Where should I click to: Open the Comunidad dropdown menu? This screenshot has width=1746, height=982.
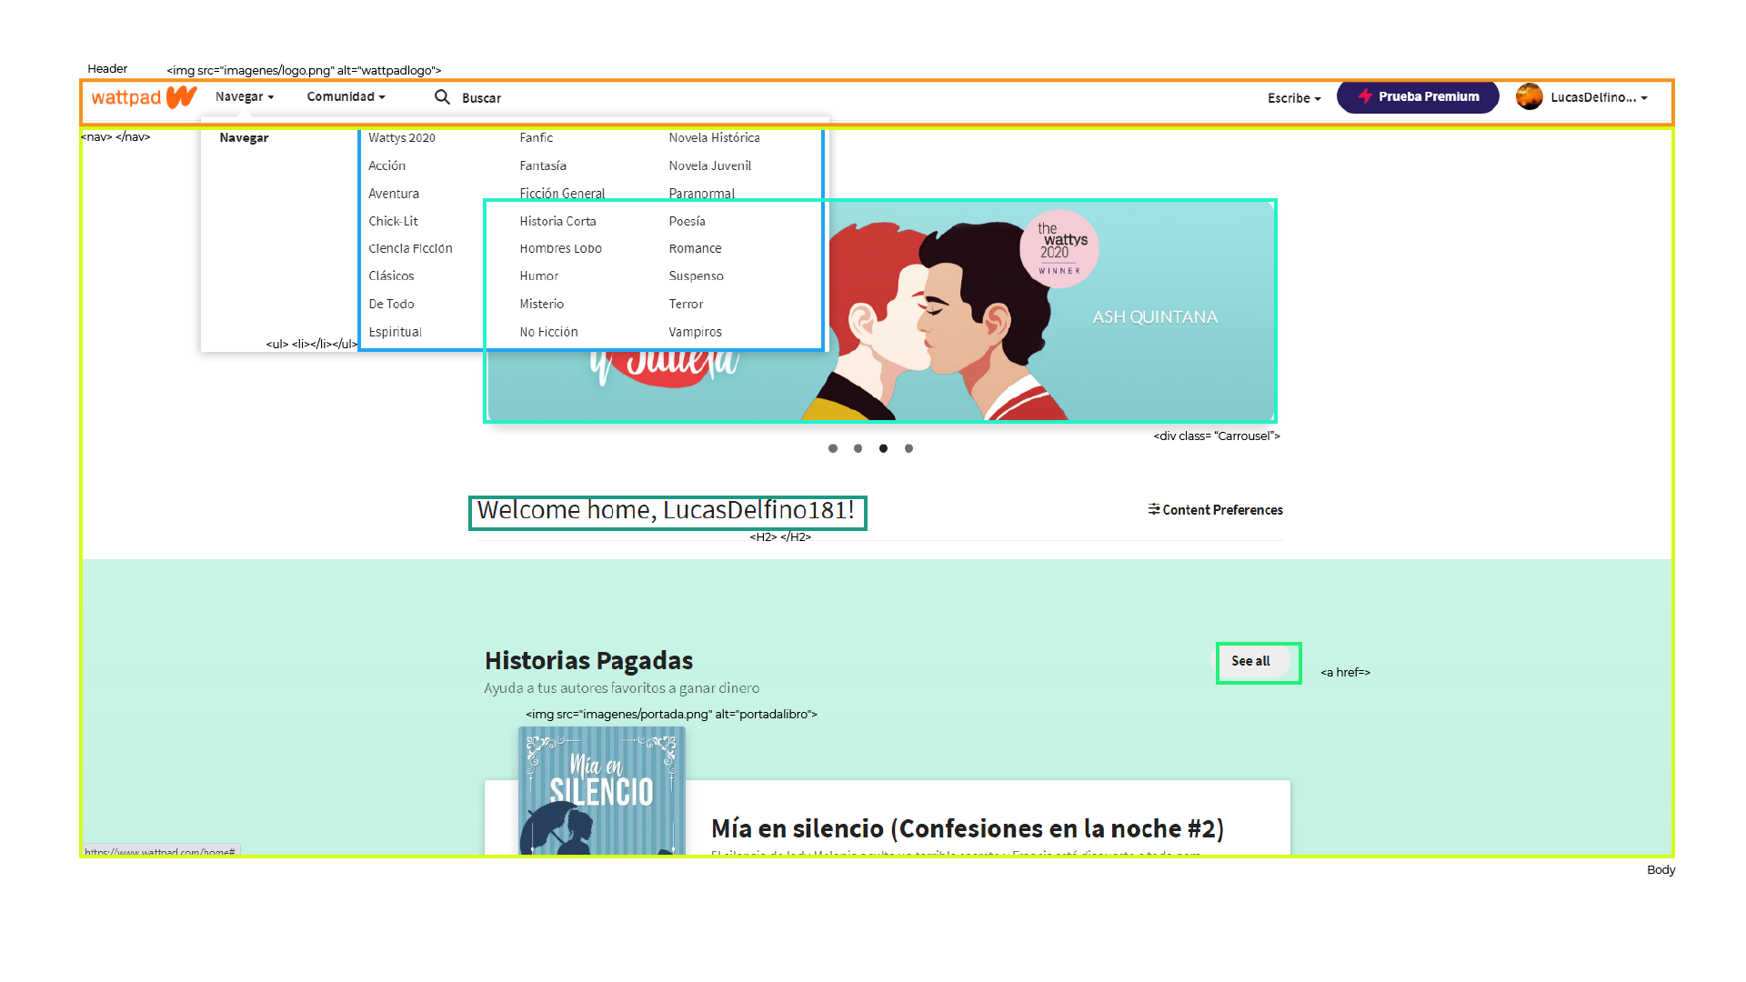(346, 97)
